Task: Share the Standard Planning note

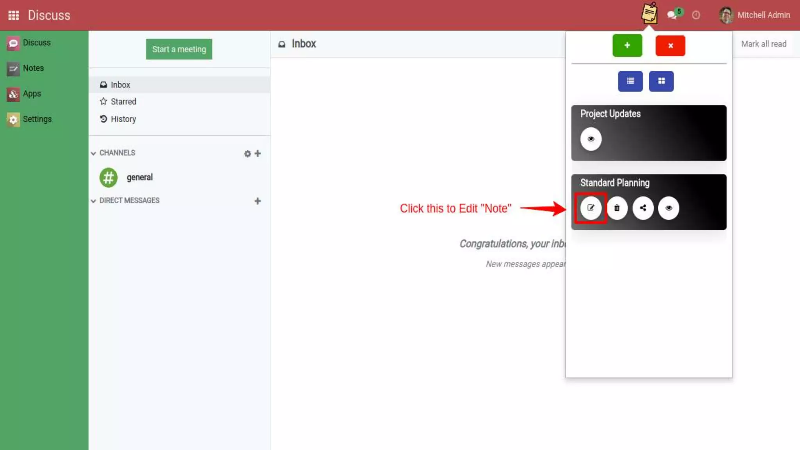Action: click(x=643, y=208)
